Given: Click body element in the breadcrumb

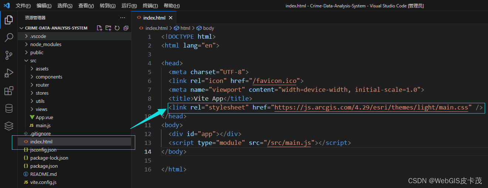Looking at the screenshot, I should click(205, 28).
